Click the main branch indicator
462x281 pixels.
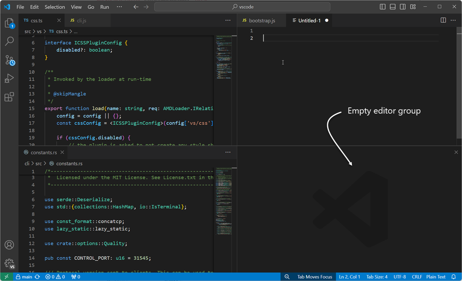(x=24, y=276)
